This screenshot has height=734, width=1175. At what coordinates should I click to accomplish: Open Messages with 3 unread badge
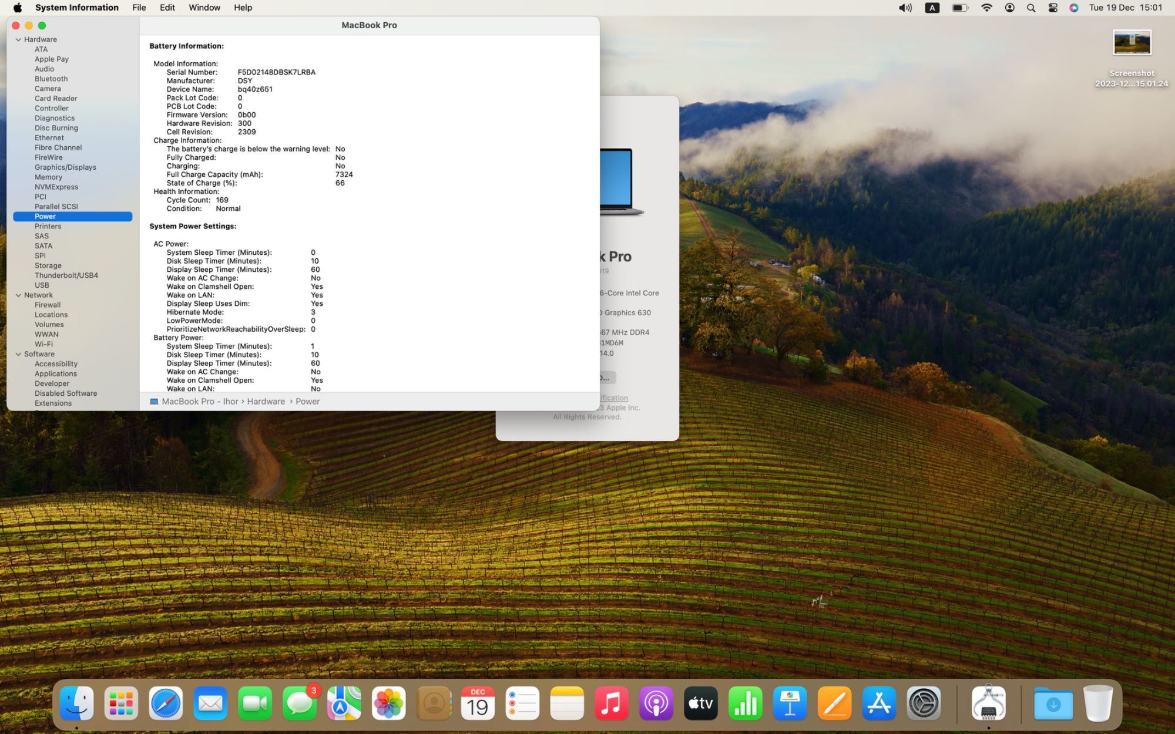point(300,703)
